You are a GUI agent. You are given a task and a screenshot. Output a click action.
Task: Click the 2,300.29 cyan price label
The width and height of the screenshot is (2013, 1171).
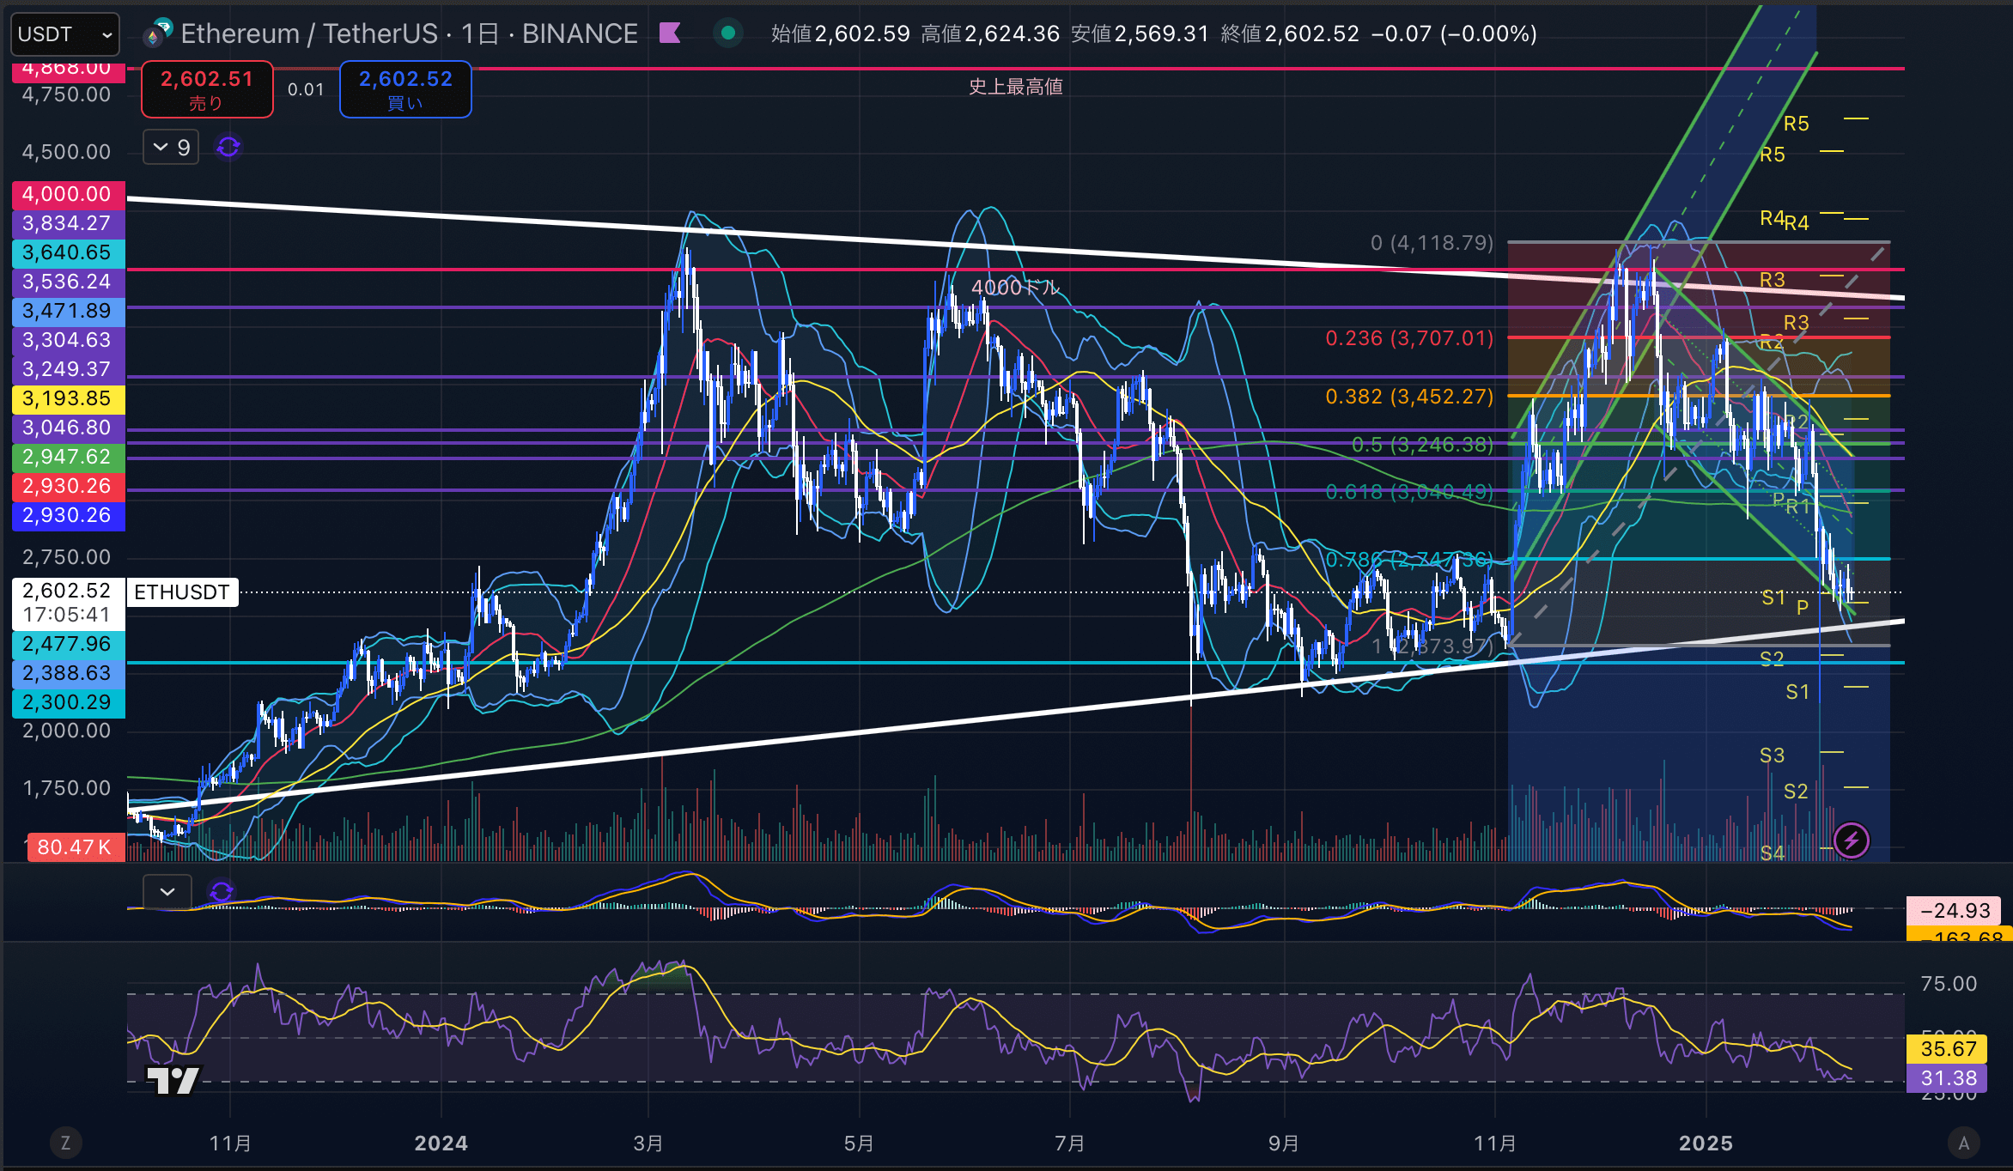click(68, 702)
